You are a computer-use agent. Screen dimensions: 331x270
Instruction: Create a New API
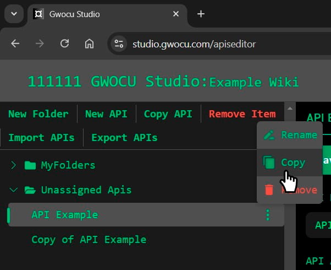pyautogui.click(x=106, y=114)
